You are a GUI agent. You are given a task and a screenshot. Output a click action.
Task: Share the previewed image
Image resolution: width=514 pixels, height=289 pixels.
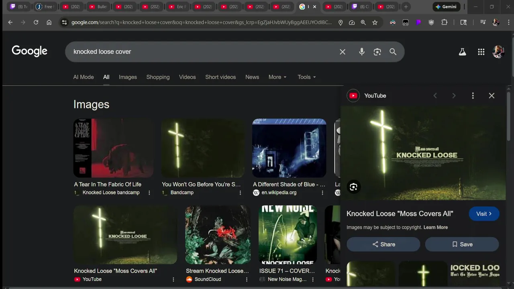pos(383,244)
